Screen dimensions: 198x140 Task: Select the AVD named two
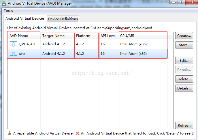click(22, 54)
